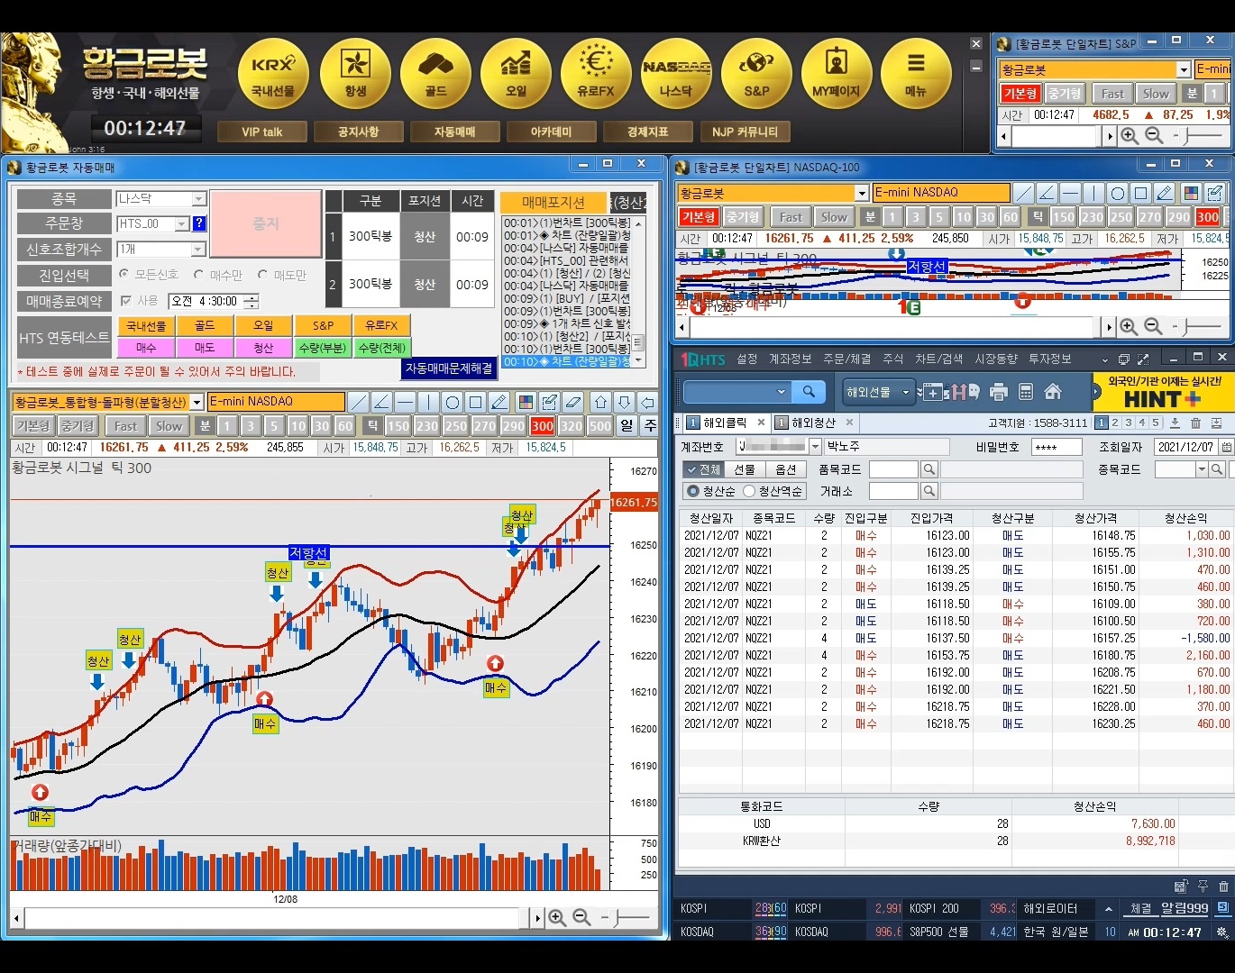This screenshot has height=973, width=1235.
Task: Select the circle draw tool in main chart
Action: 453,402
